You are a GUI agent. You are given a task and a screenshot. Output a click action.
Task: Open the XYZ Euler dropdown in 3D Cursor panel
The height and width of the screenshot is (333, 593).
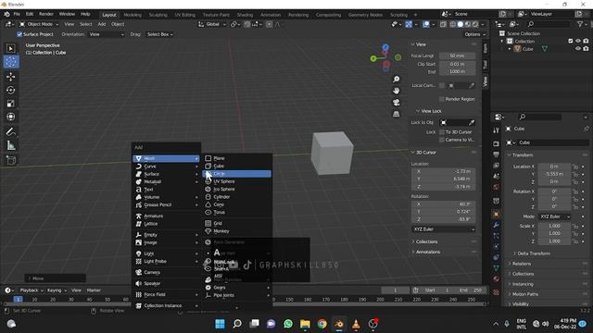[443, 229]
